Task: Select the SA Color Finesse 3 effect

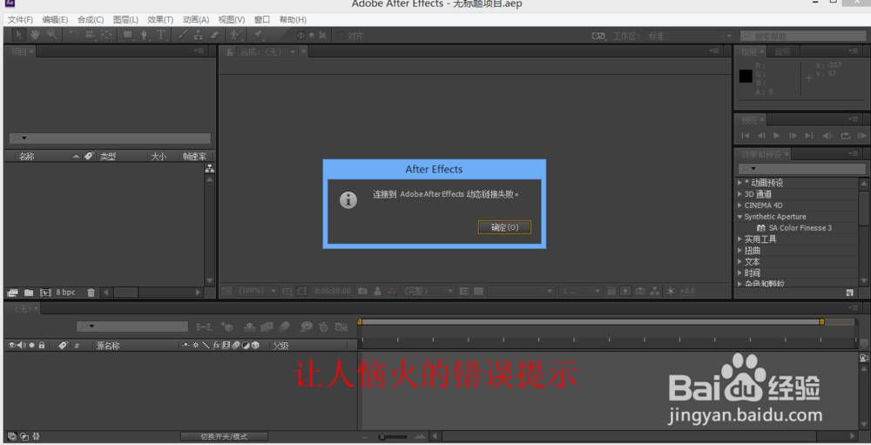Action: (795, 228)
